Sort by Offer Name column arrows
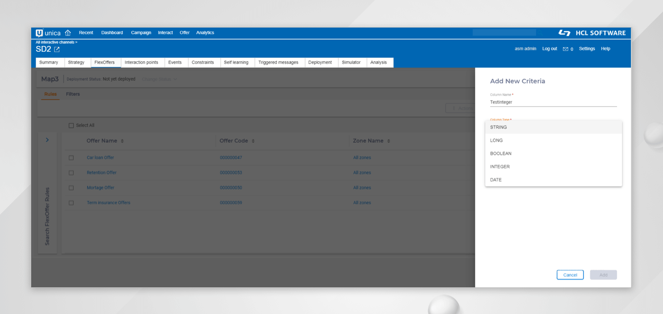 [122, 141]
